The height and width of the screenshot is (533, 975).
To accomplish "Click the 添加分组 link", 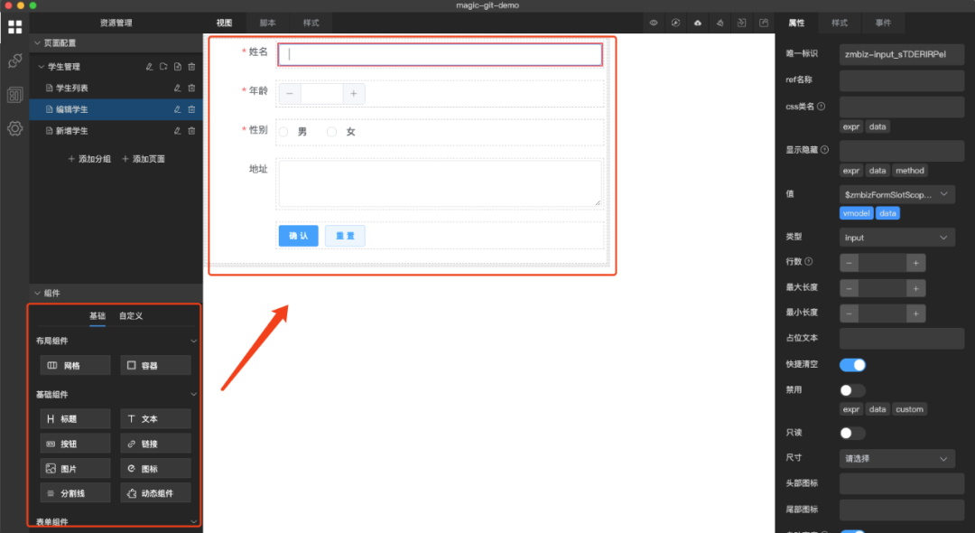I will [89, 159].
